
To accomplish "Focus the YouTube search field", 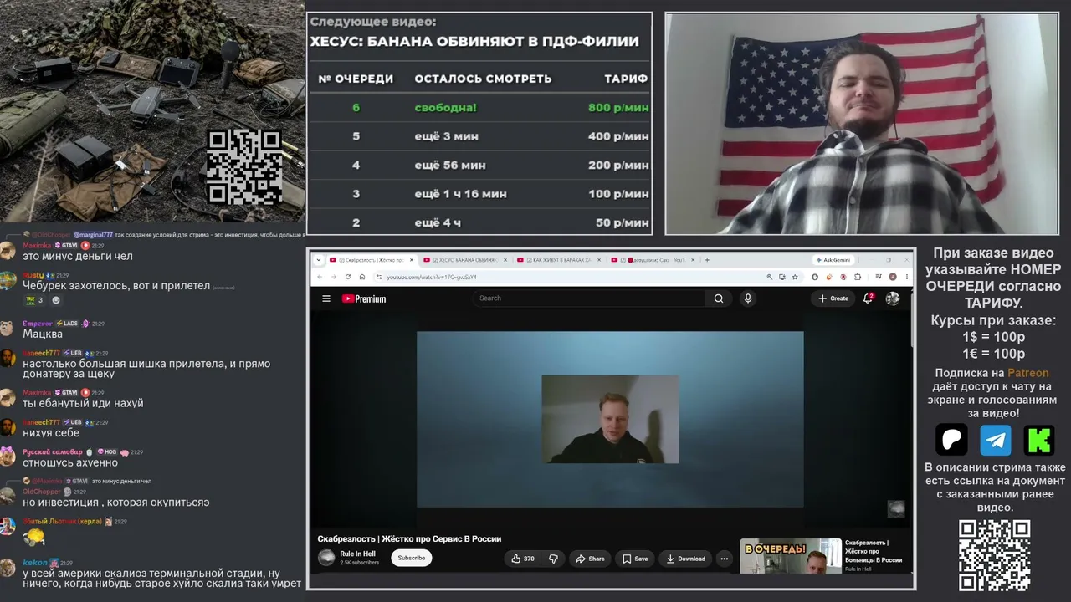I will 589,298.
